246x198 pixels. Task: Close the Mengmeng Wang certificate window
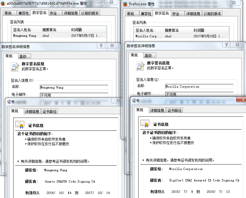118,100
